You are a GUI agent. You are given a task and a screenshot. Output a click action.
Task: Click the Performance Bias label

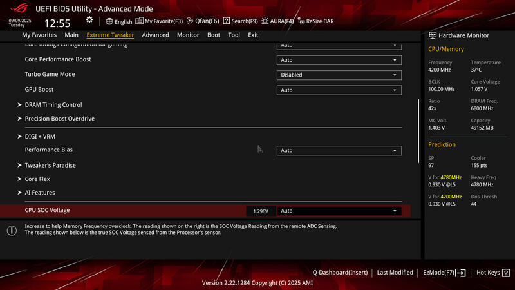tap(49, 150)
